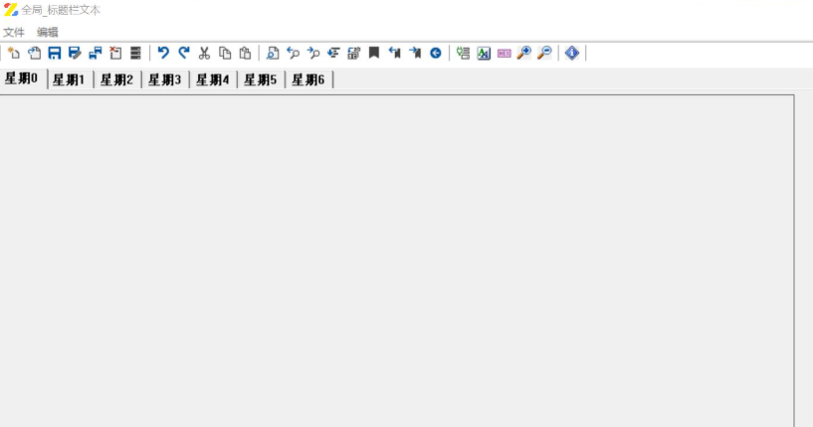
Task: Jump to next bookmark icon
Action: click(415, 53)
